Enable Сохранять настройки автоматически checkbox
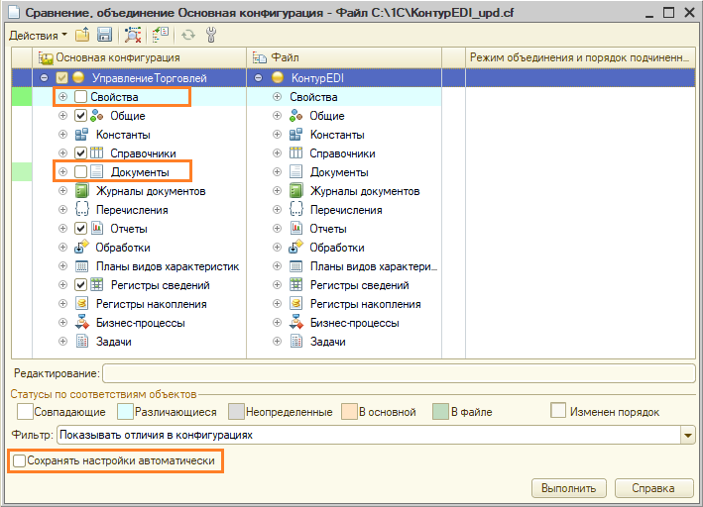This screenshot has width=703, height=507. pyautogui.click(x=19, y=460)
